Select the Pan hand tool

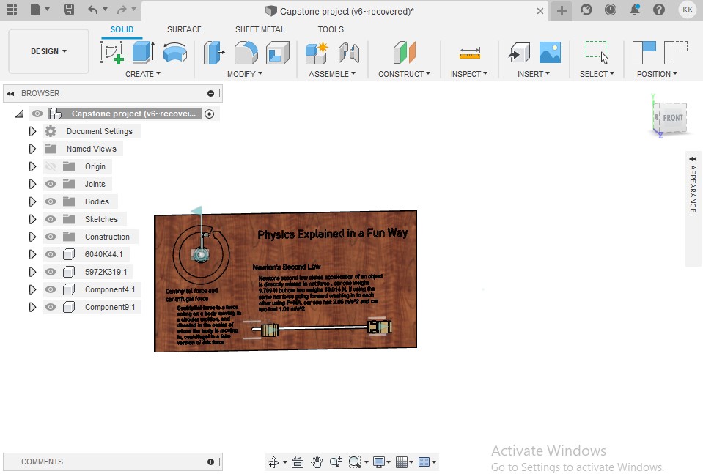pos(317,462)
